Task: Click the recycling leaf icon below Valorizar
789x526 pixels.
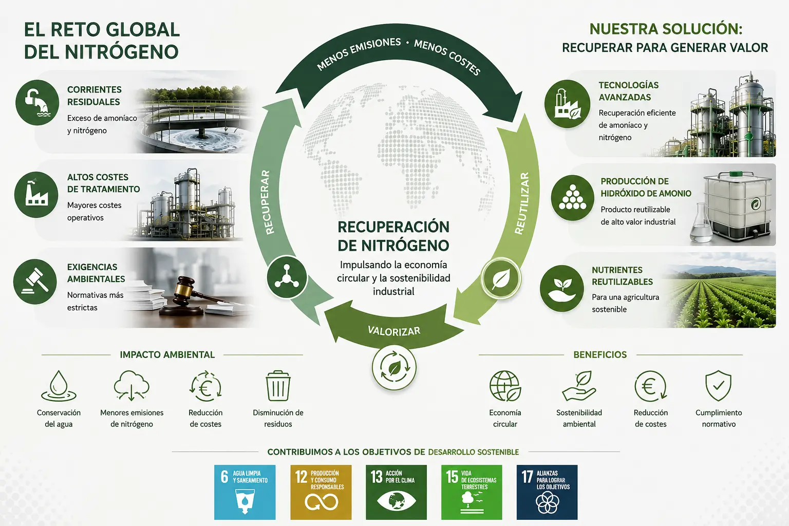Action: [x=394, y=367]
